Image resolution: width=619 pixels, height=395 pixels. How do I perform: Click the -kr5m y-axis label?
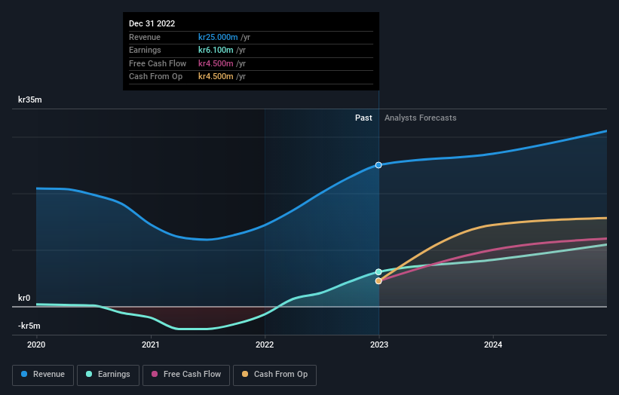(29, 326)
